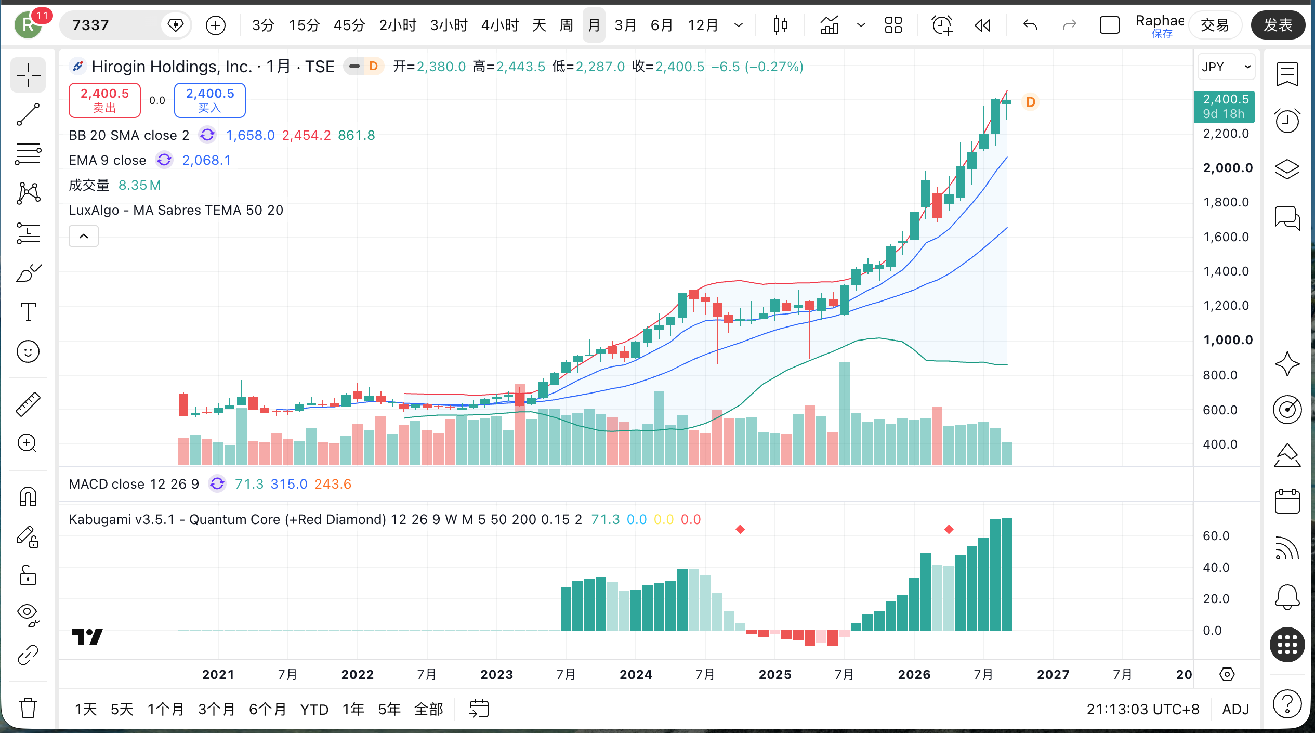This screenshot has width=1315, height=733.
Task: Select the crosshair cursor tool
Action: click(x=28, y=76)
